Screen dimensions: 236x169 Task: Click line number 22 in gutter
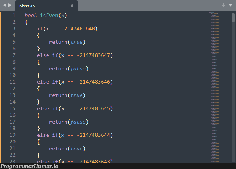(x=13, y=155)
